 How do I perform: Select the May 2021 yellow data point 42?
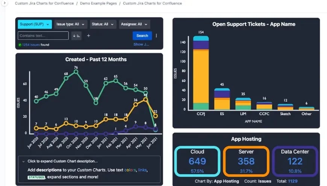(145, 100)
